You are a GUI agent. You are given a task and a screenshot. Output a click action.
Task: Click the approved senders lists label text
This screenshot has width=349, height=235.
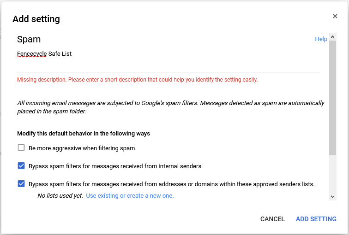(x=172, y=184)
